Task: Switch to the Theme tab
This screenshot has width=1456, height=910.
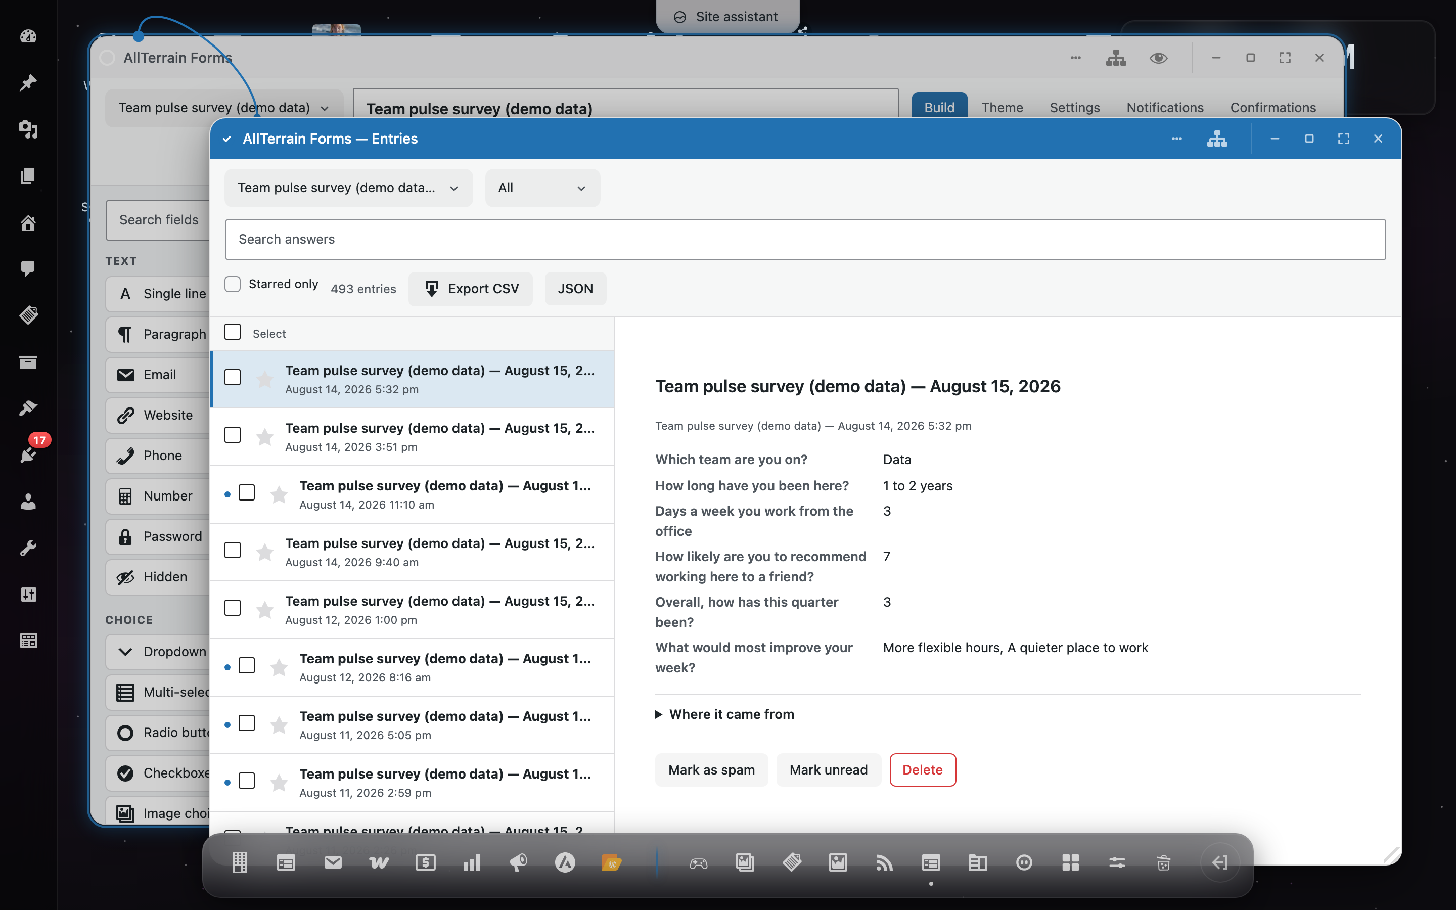Action: click(1002, 108)
